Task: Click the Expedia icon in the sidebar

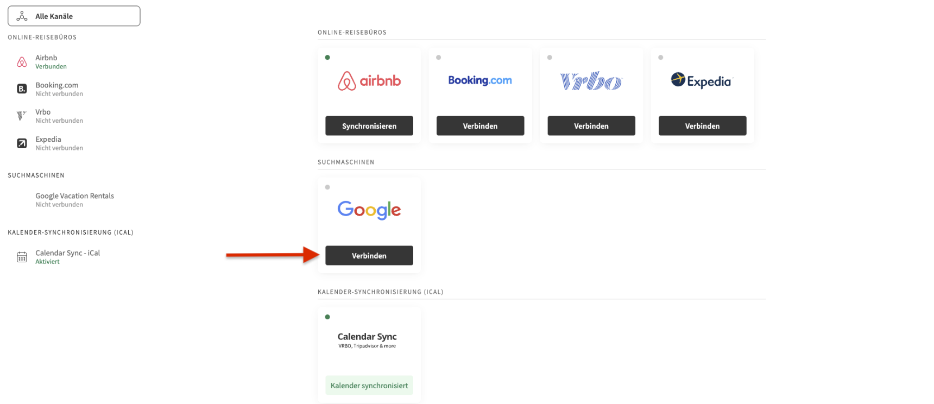Action: 22,143
